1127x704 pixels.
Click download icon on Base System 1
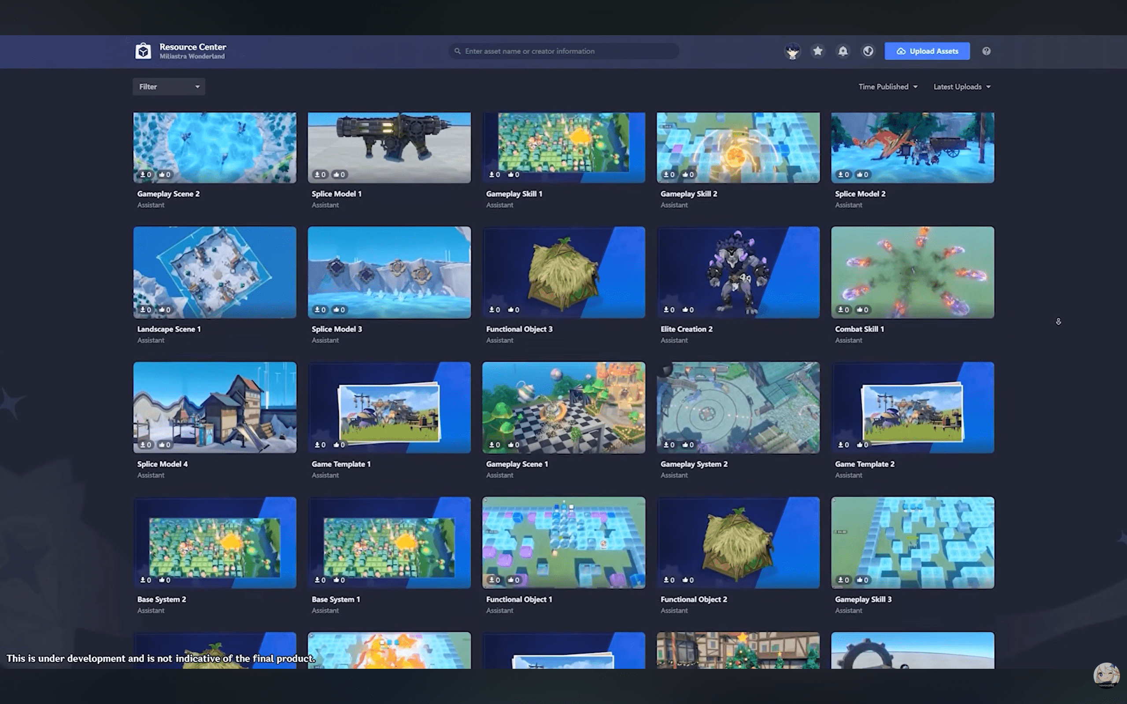[x=317, y=580]
